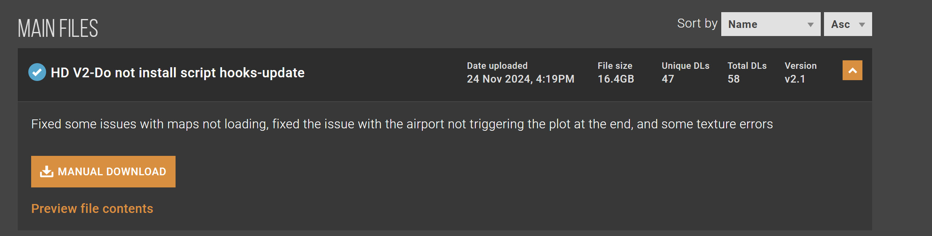932x236 pixels.
Task: Click the arrow on the Asc dropdown
Action: pos(862,25)
